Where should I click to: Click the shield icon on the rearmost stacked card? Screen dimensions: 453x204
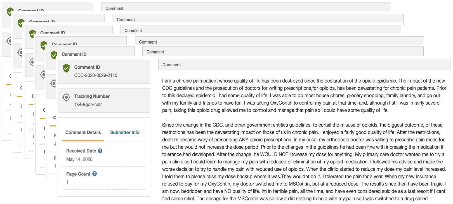coord(10,11)
